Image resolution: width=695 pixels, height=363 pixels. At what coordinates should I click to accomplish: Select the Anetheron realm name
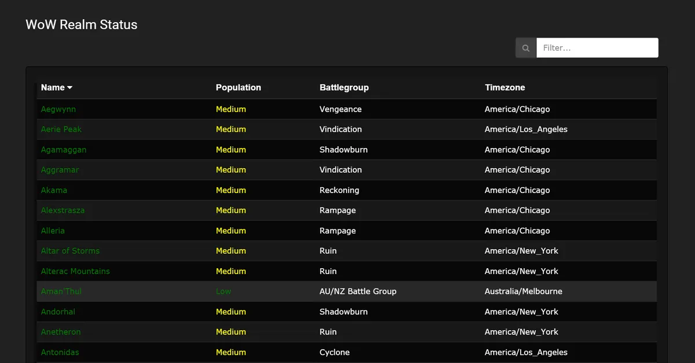(61, 332)
